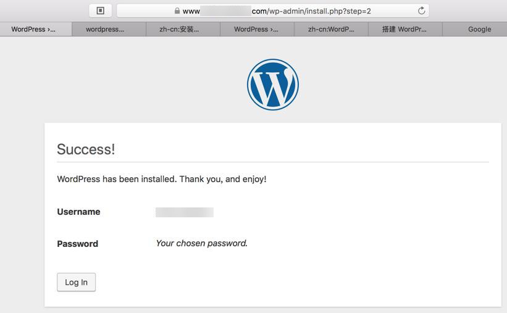Open the Google tab
The width and height of the screenshot is (507, 313).
click(479, 29)
